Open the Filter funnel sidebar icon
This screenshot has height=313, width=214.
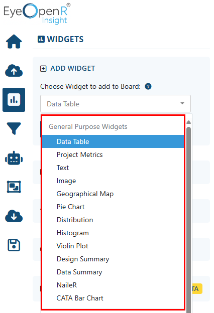pos(14,128)
